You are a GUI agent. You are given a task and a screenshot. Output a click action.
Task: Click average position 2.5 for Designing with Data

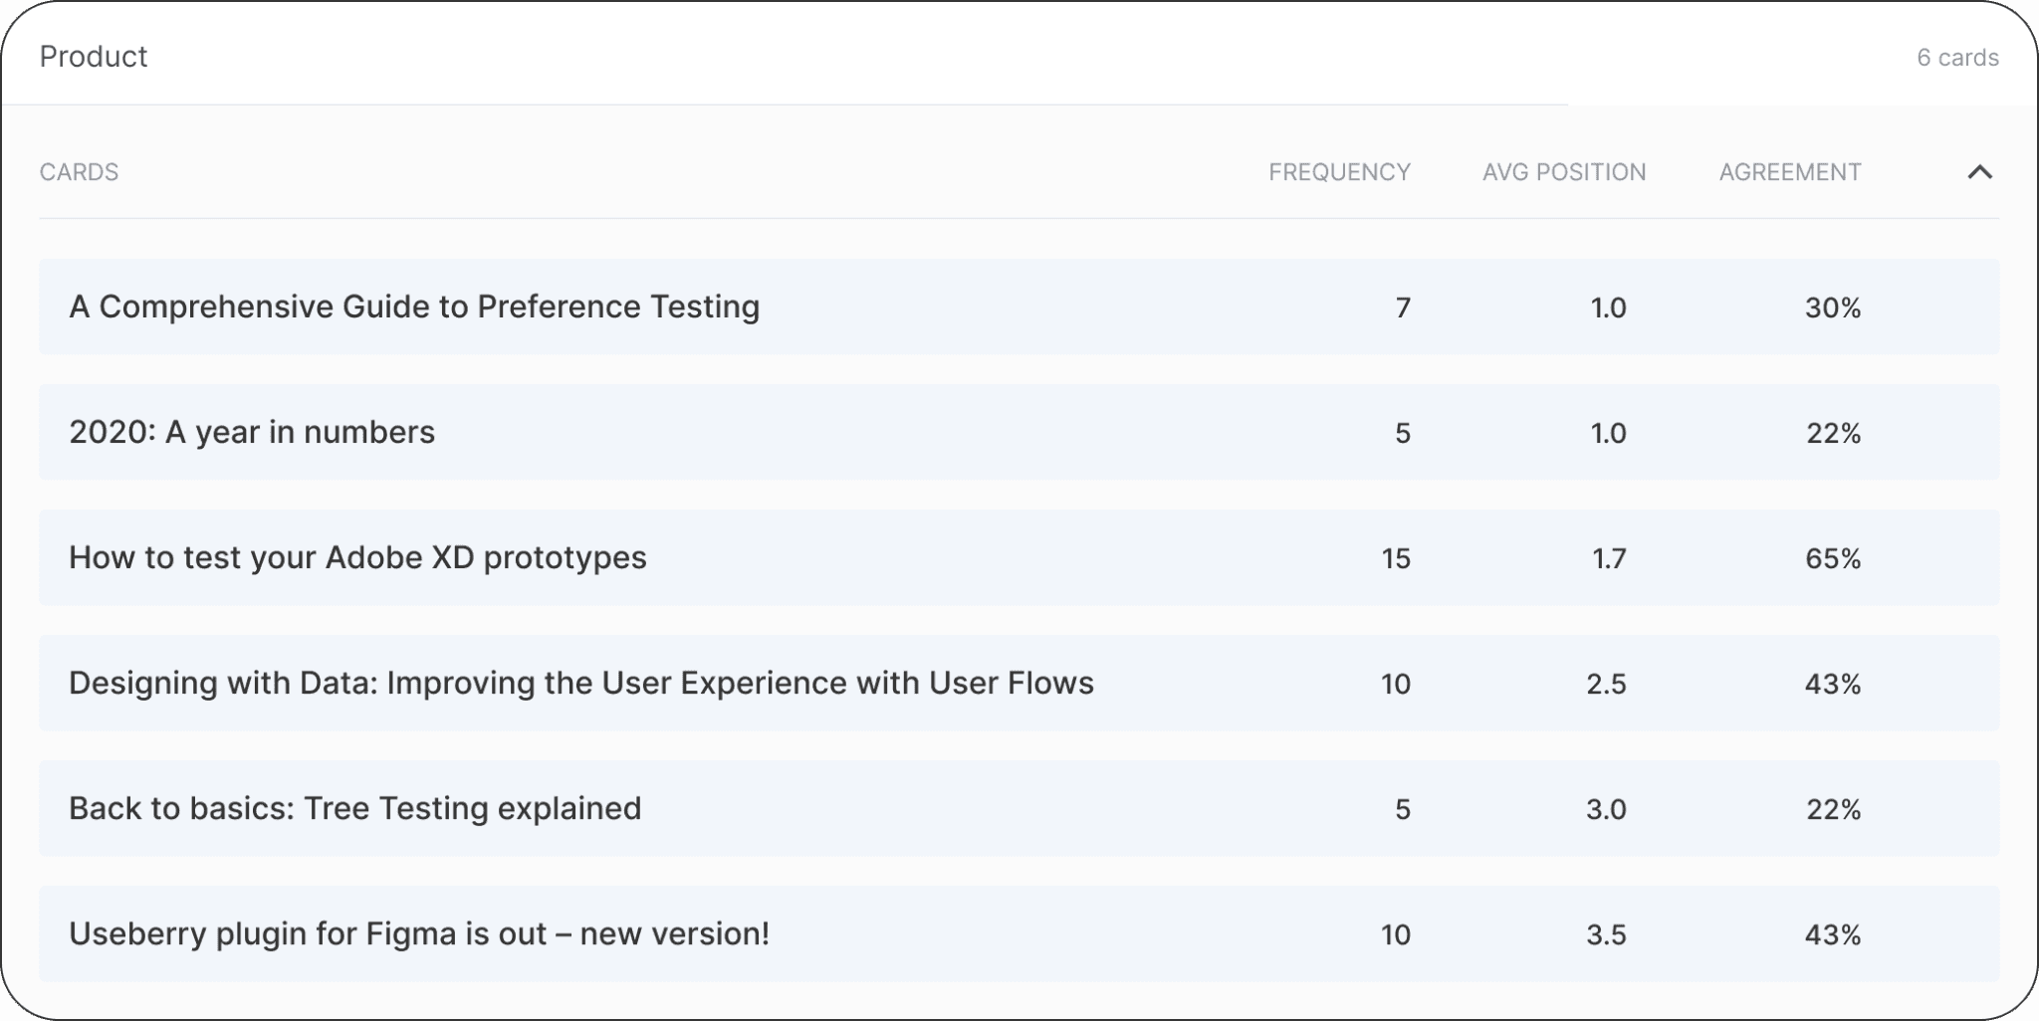click(1606, 684)
